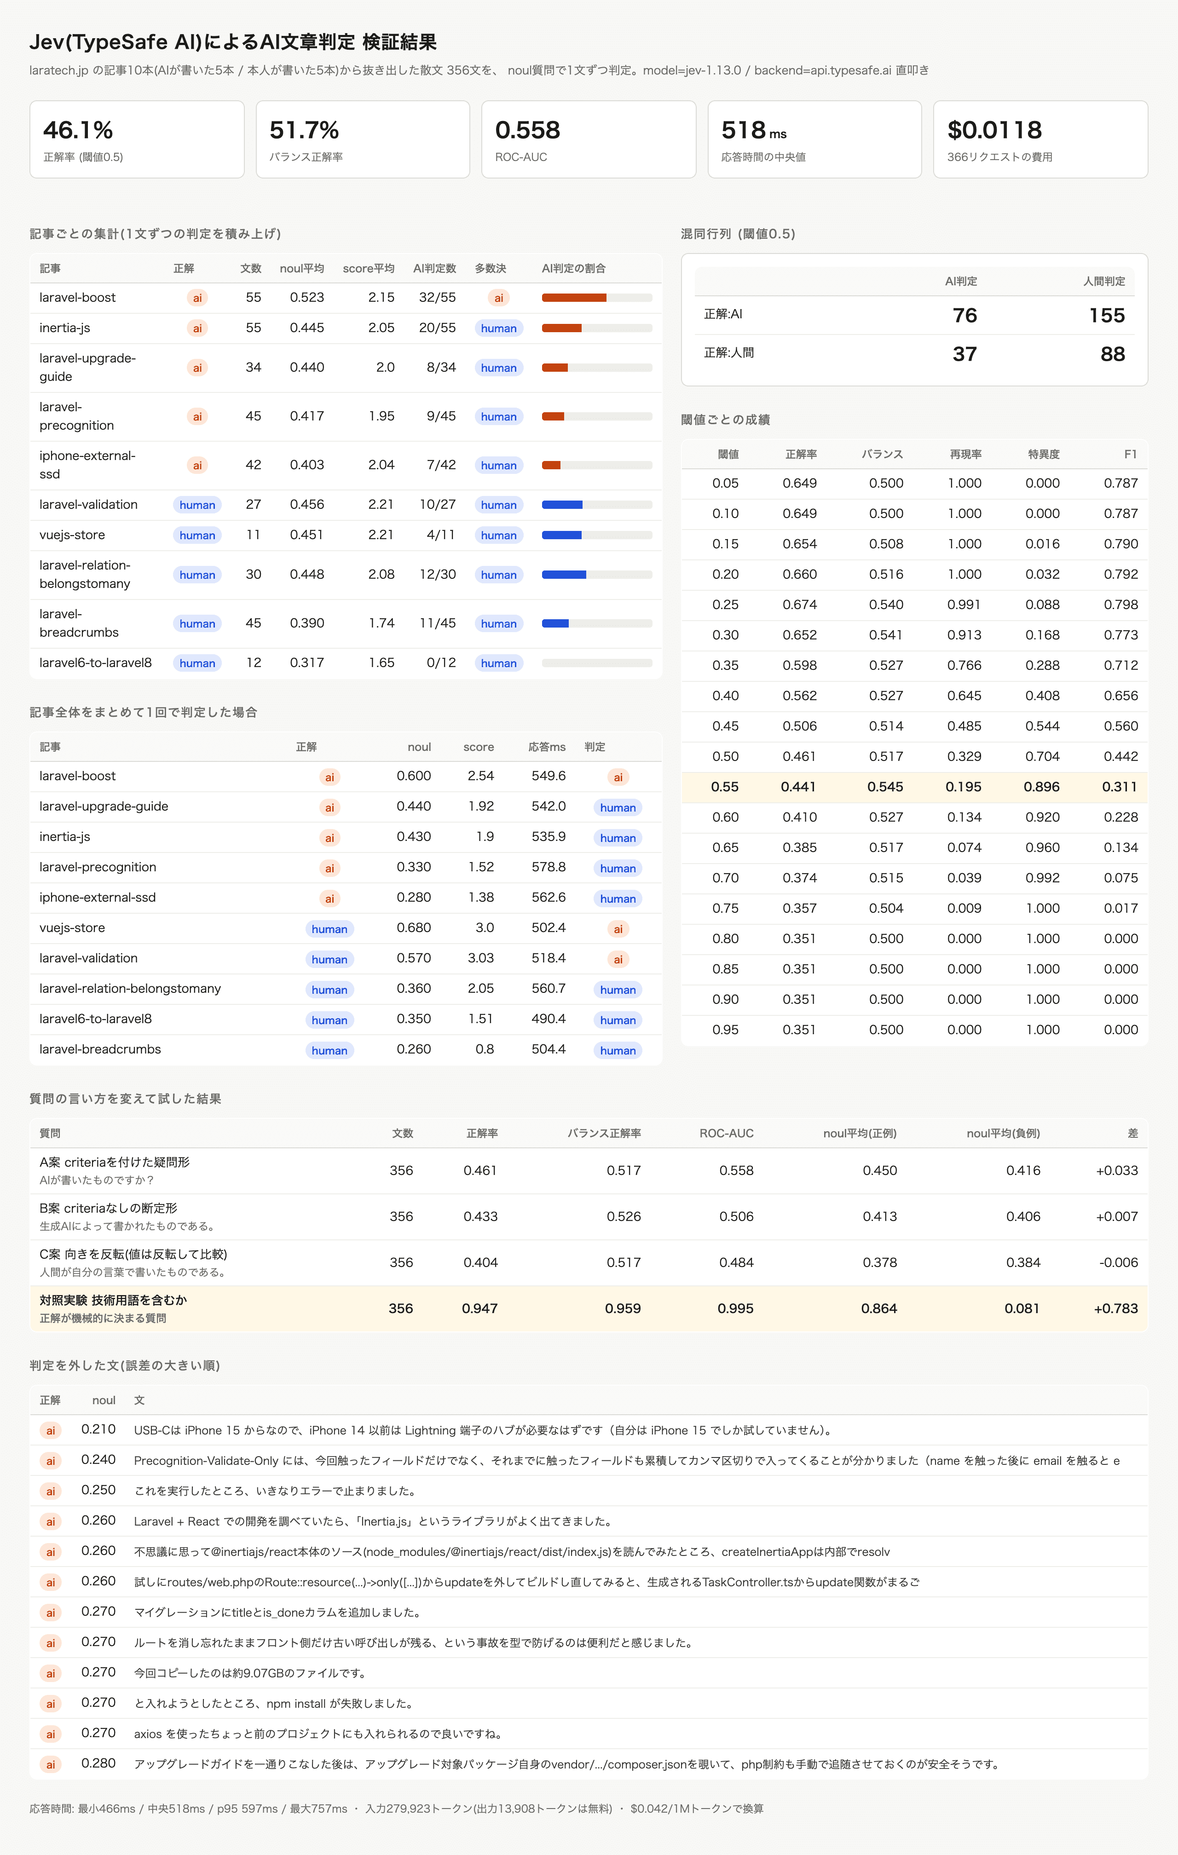
Task: Click the 'human' label badge for vuejs-store
Action: point(197,536)
